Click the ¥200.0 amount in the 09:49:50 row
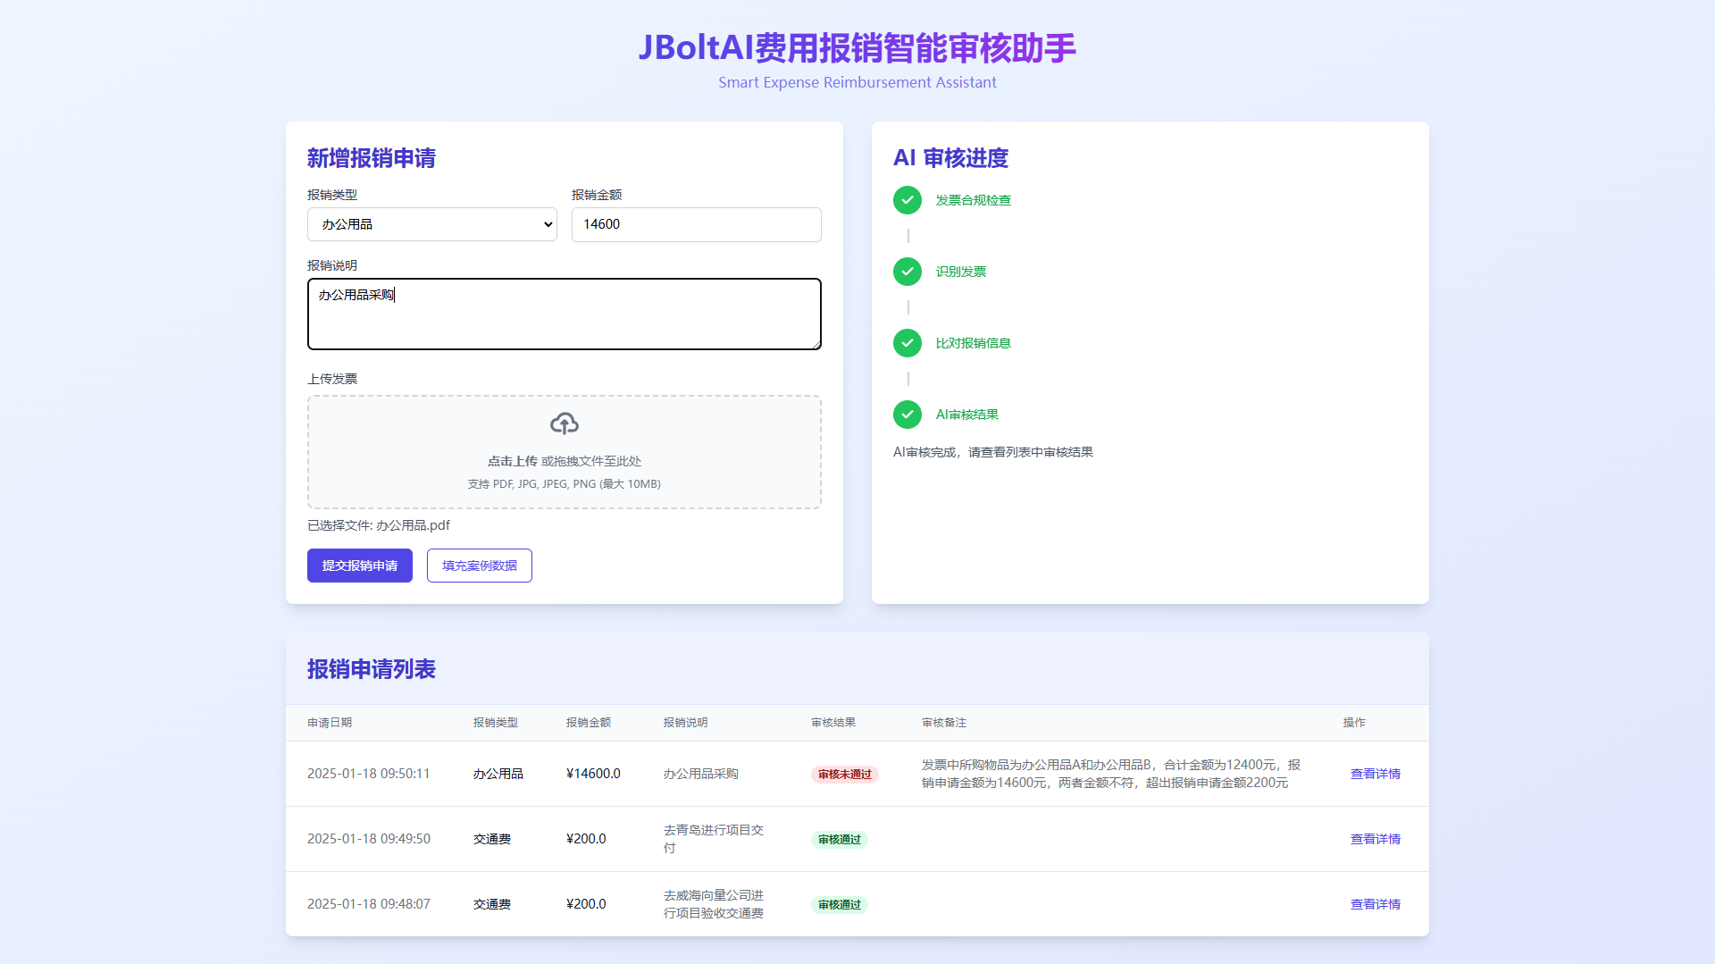 (586, 839)
